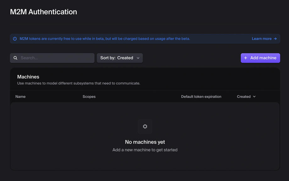Select the No machines yet empty state message
289x181 pixels.
(145, 142)
